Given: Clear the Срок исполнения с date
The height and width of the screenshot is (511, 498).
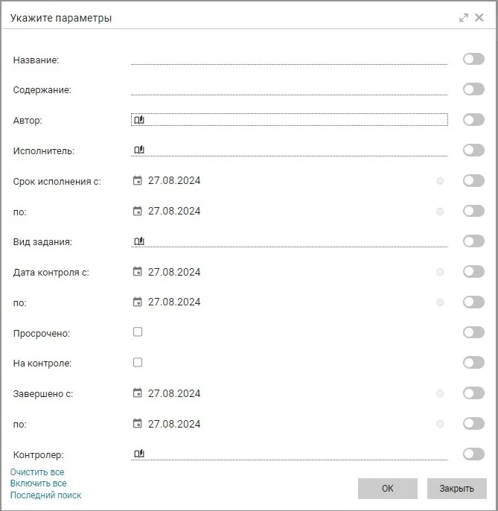Looking at the screenshot, I should click(x=440, y=180).
